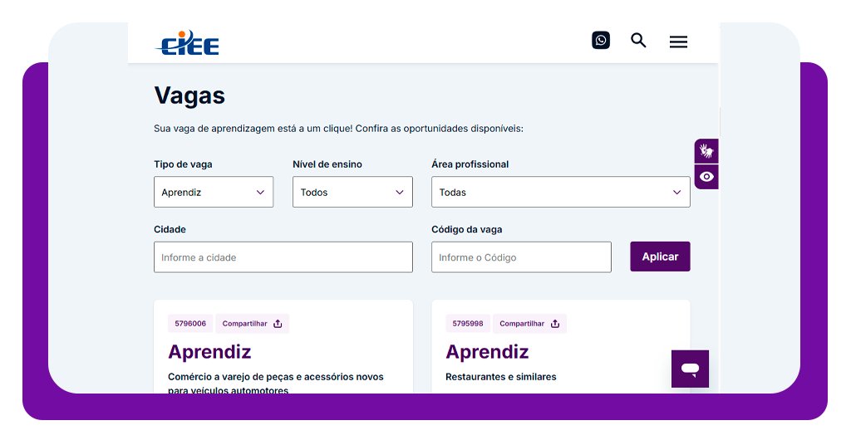Click the Código da vaga field

pyautogui.click(x=521, y=257)
